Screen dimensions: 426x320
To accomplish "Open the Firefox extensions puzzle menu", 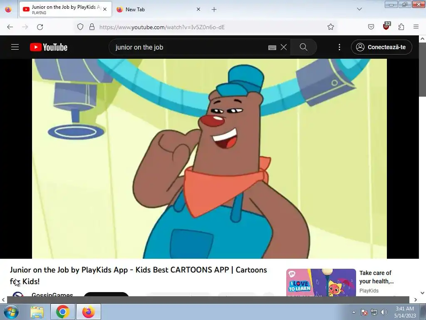I will [x=401, y=27].
